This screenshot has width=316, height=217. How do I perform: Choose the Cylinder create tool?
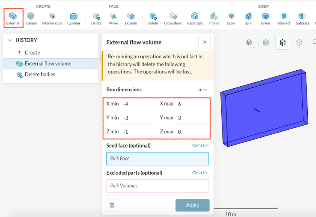pos(74,18)
